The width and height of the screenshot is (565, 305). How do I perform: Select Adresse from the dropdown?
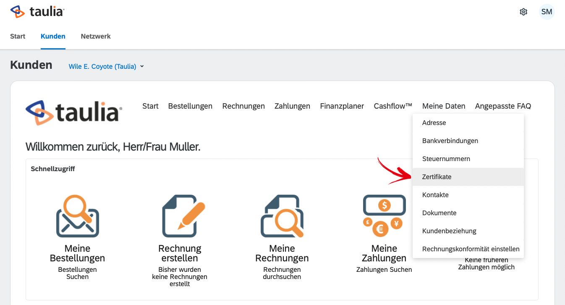[468, 123]
